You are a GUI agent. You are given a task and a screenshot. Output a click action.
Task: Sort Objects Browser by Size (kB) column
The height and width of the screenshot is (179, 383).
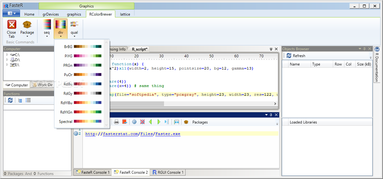[x=364, y=64]
